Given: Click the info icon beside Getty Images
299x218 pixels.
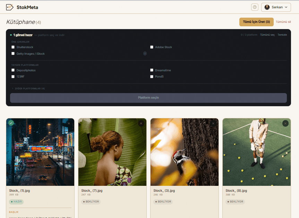Looking at the screenshot, I should coord(145,54).
